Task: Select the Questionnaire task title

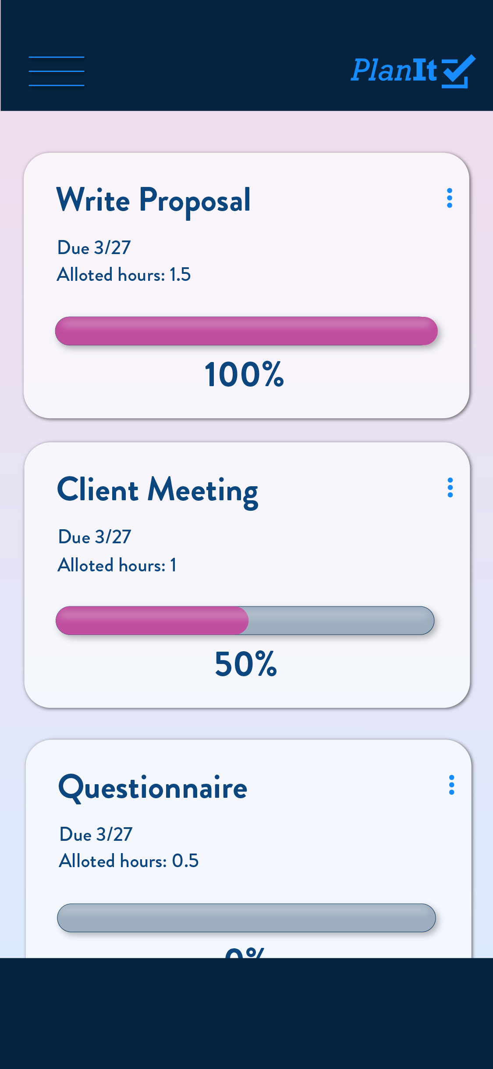Action: (153, 788)
